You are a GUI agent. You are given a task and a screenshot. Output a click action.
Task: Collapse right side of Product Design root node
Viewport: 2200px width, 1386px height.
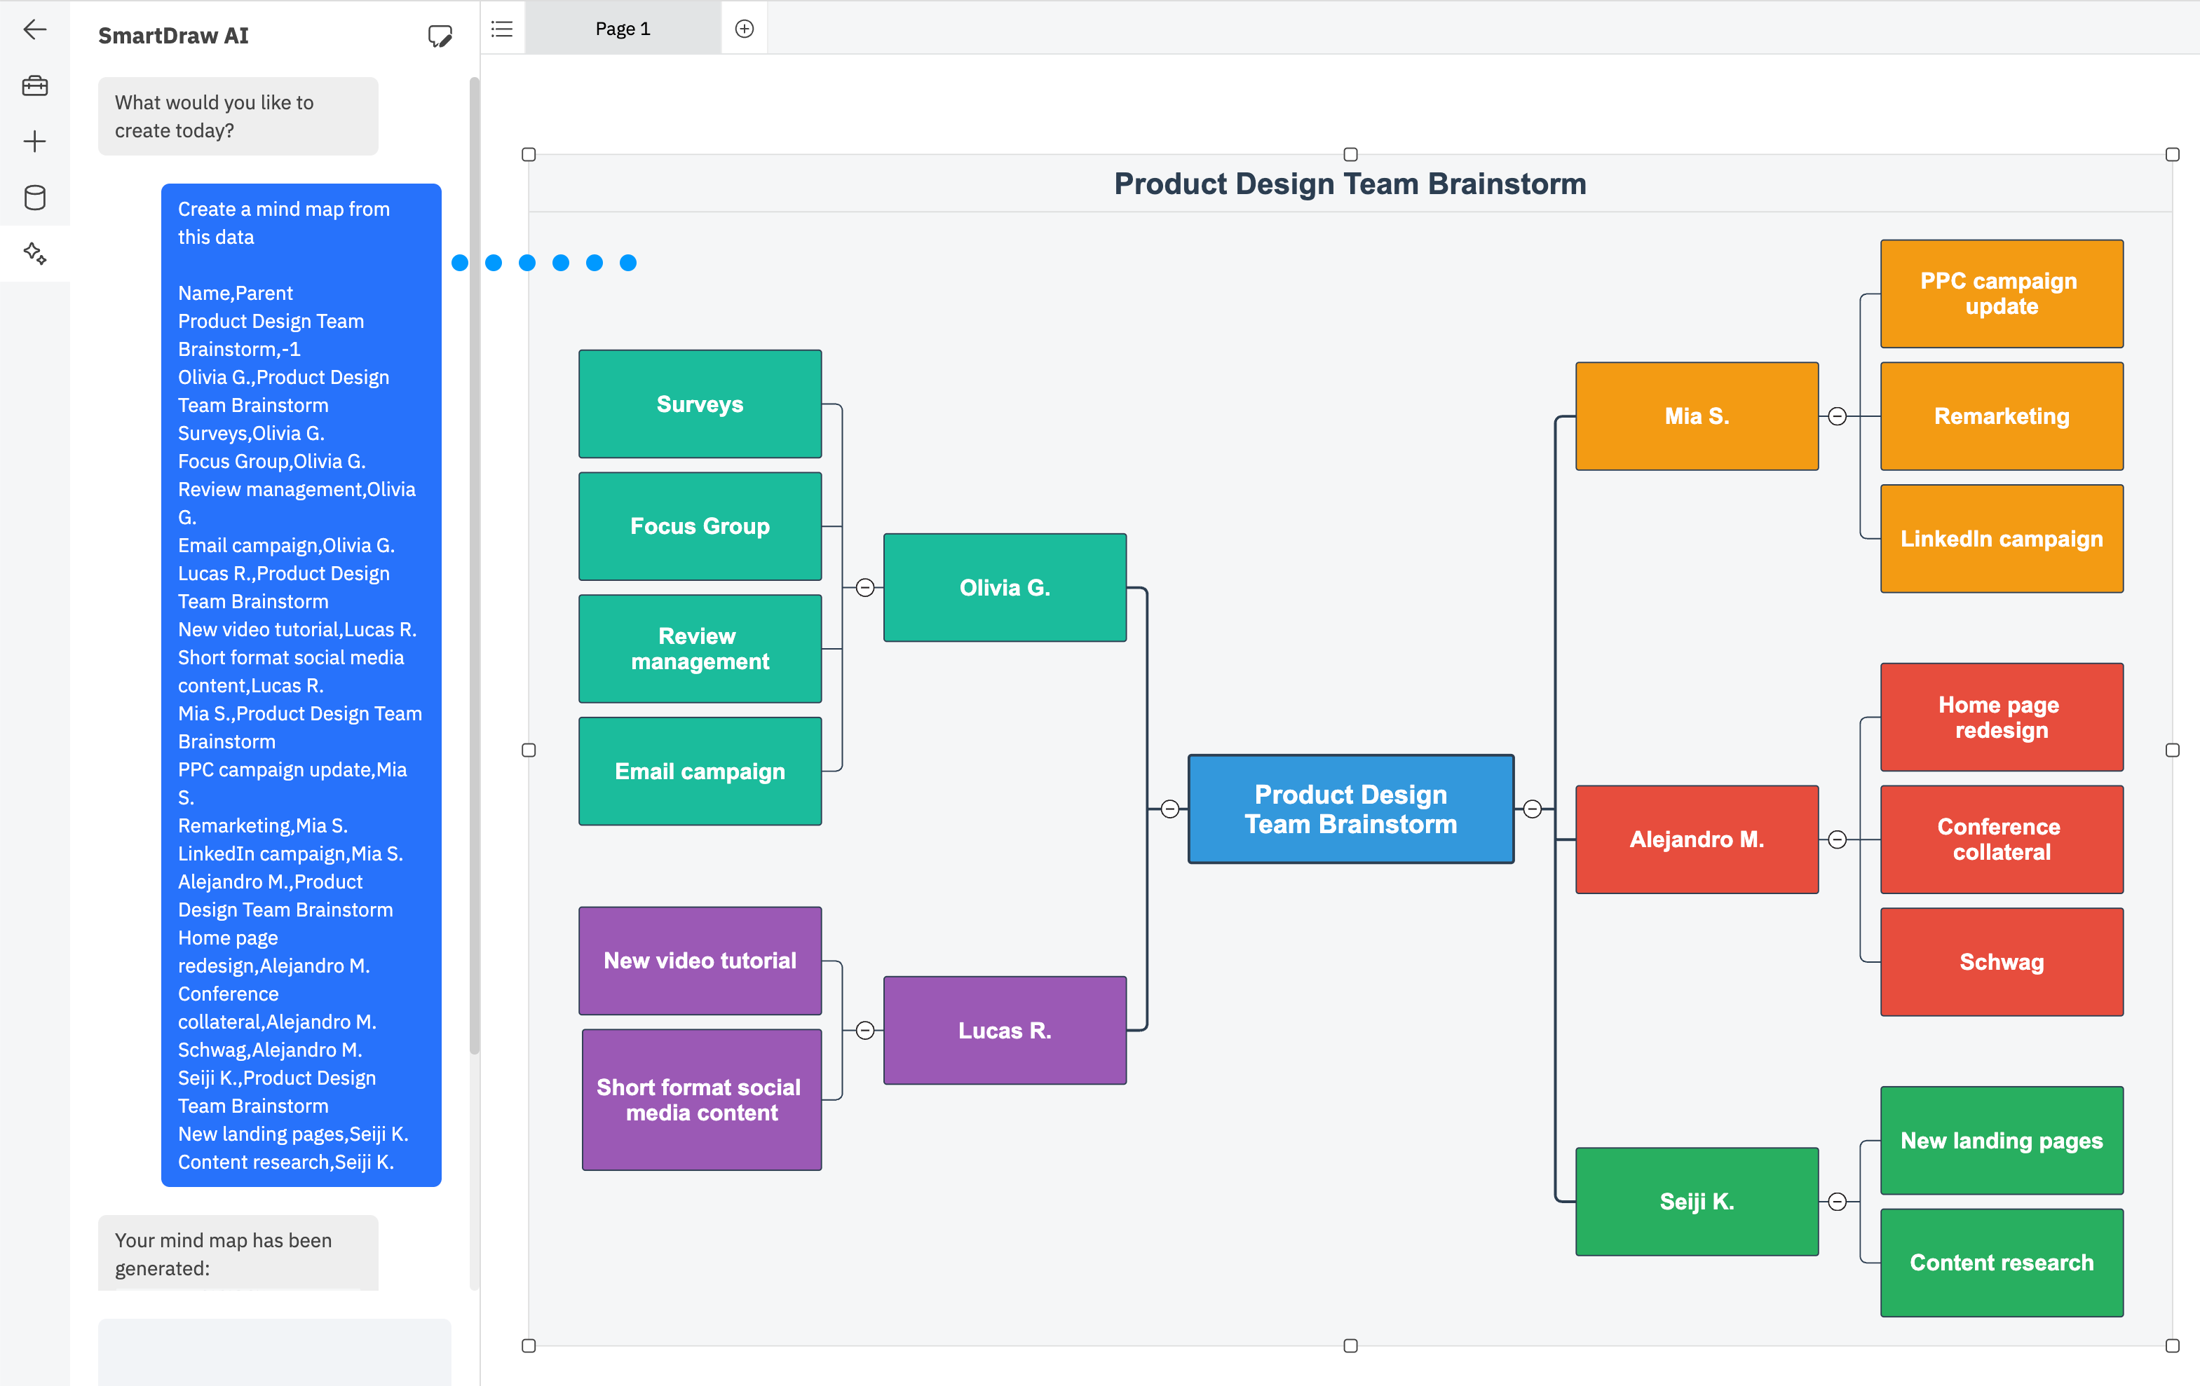click(x=1533, y=809)
